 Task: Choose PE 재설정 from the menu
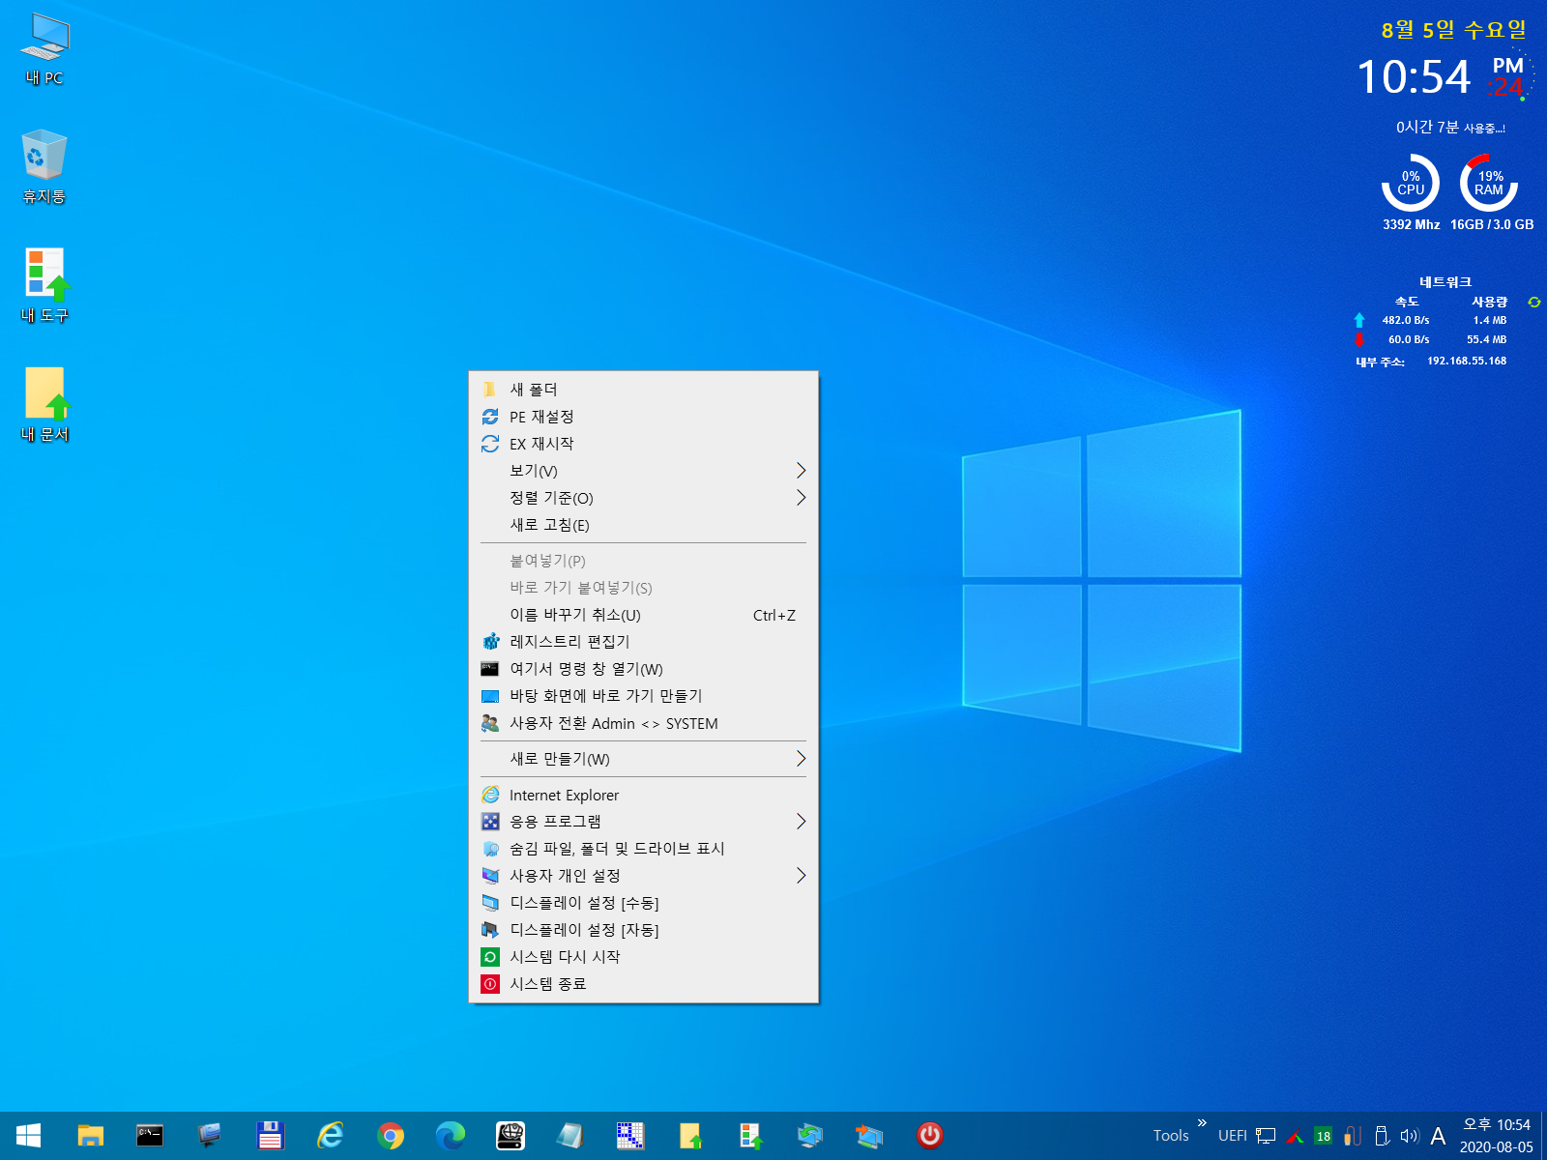click(644, 417)
